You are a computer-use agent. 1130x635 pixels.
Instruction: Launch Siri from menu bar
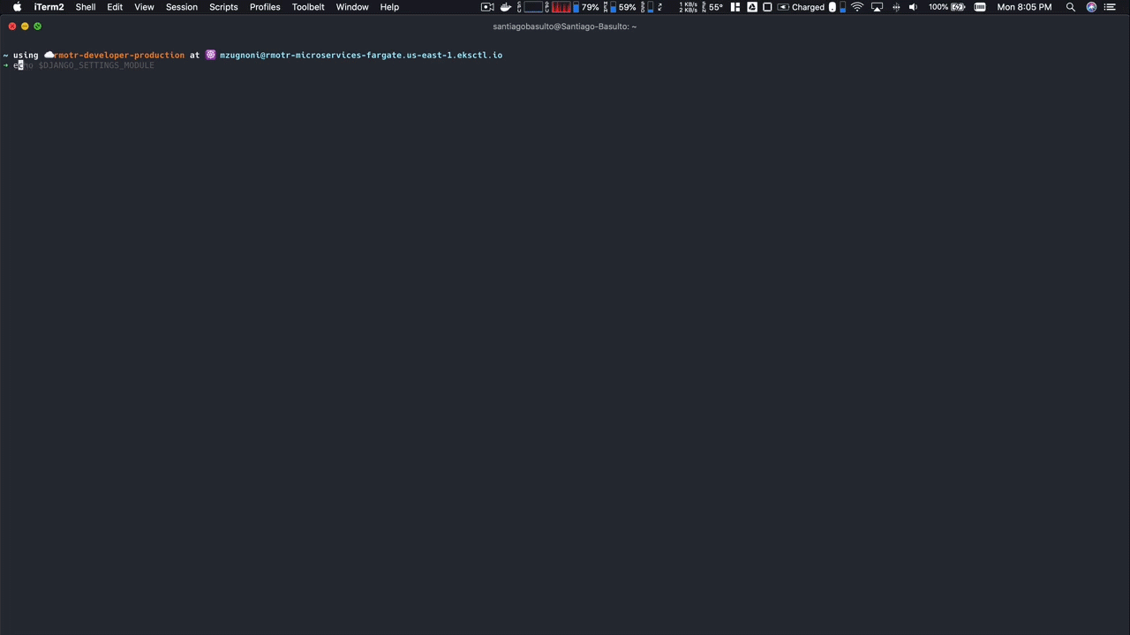tap(1091, 7)
